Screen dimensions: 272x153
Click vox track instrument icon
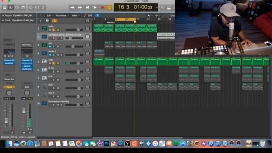tap(44, 45)
